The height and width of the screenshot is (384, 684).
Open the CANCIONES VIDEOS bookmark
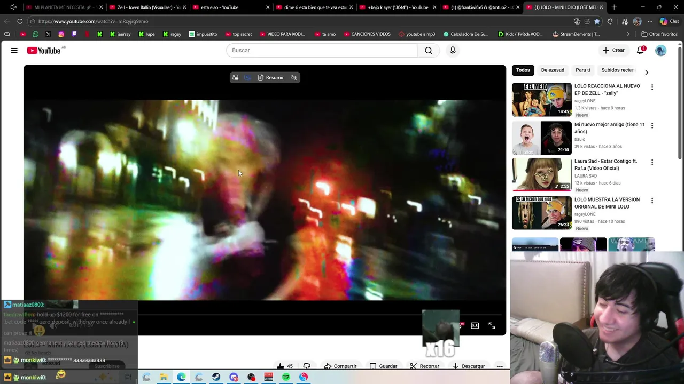(x=367, y=34)
